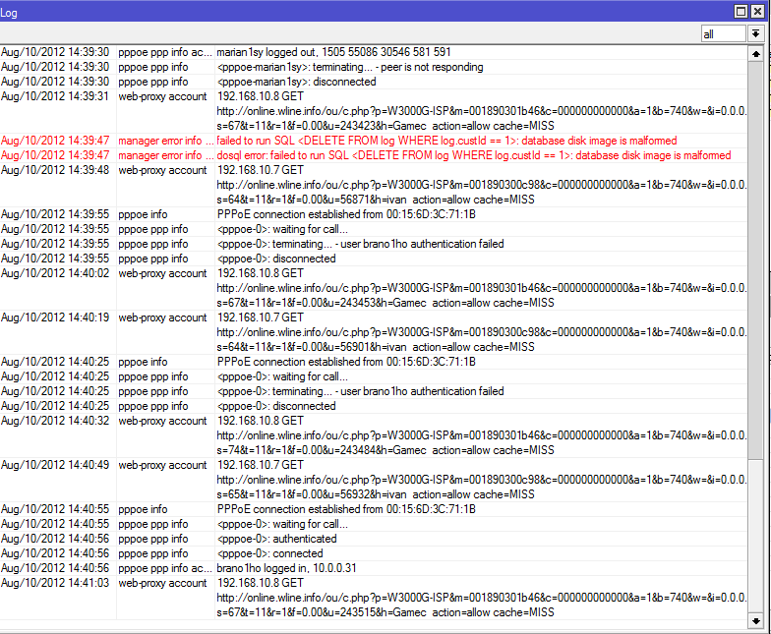Select the 14:41:03 '192.168.10.8 GET' entry
The image size is (771, 634).
click(374, 598)
